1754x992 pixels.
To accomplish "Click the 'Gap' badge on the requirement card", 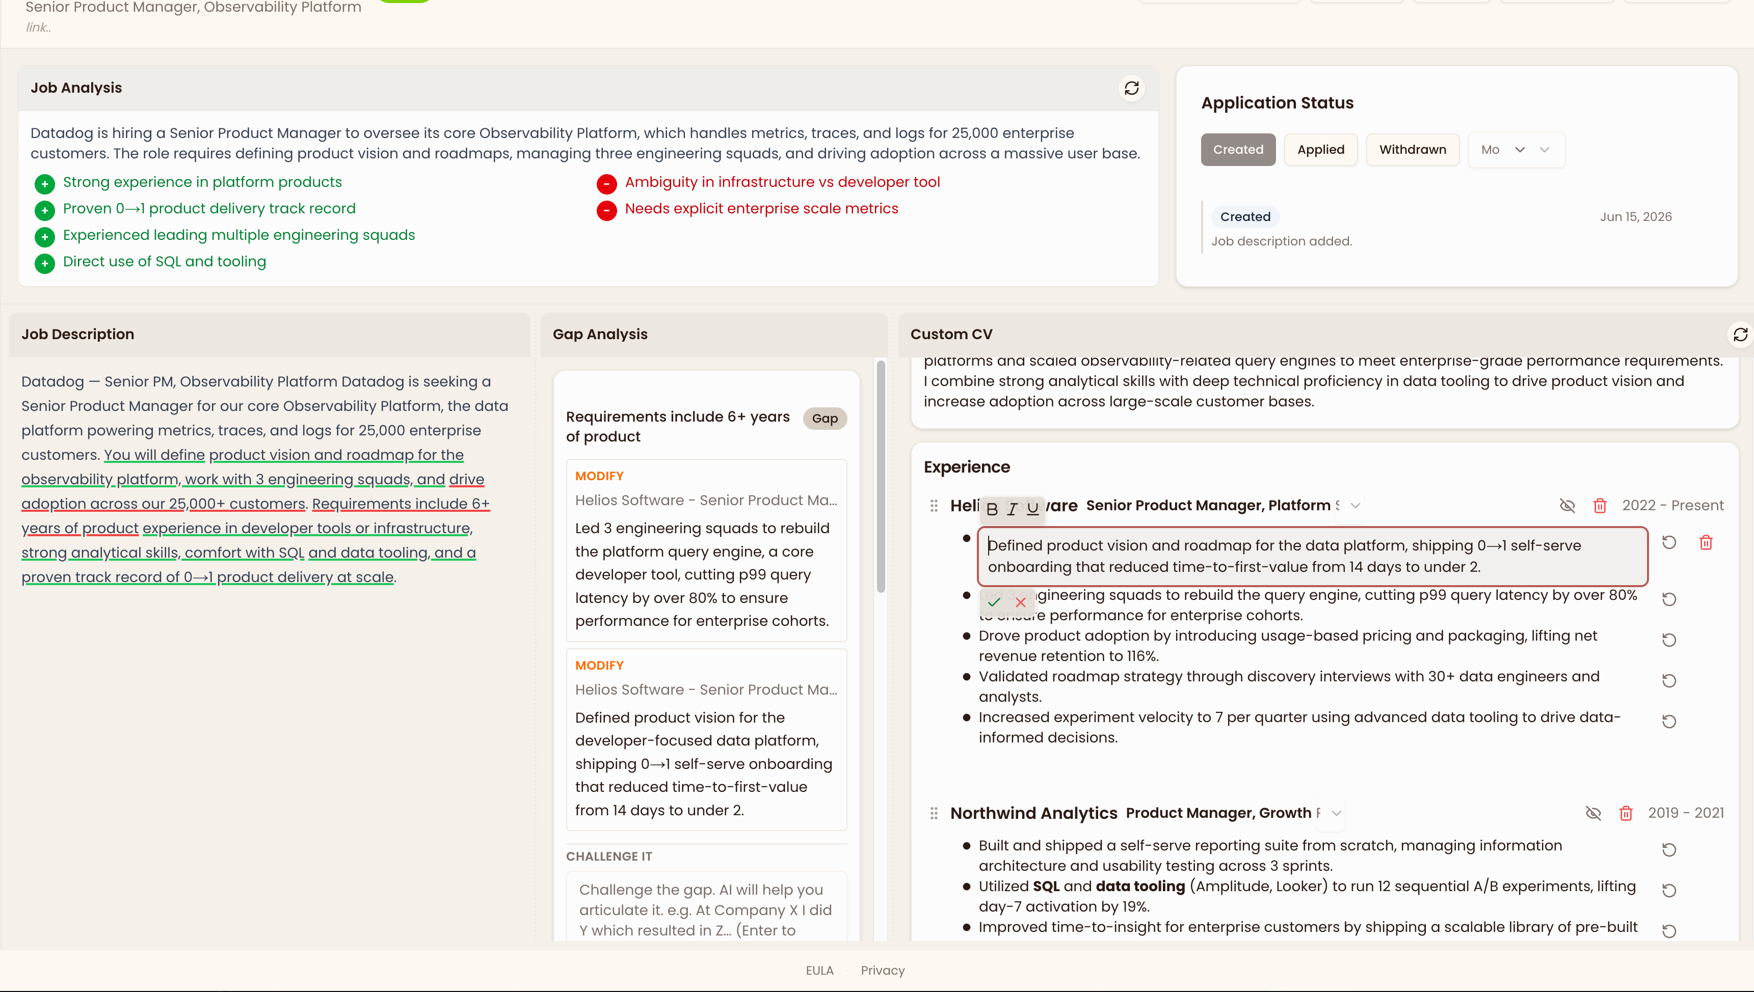I will [x=825, y=418].
